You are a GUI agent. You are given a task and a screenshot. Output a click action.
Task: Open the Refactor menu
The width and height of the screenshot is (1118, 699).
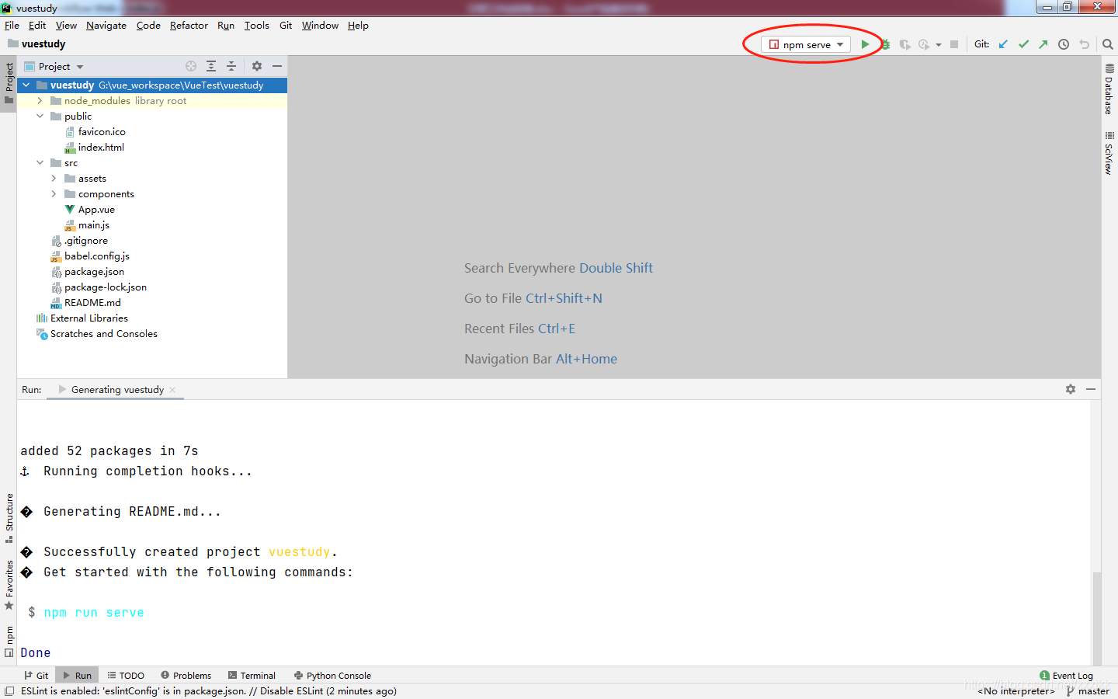pos(189,26)
